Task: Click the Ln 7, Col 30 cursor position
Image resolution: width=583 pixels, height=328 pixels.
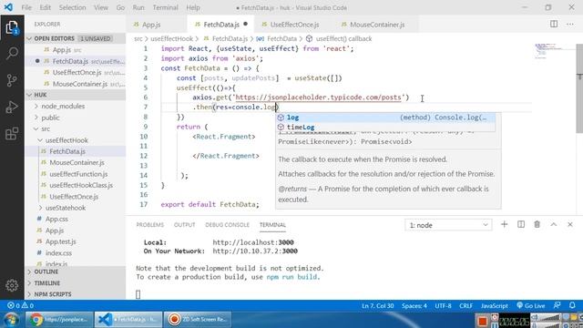Action: [x=377, y=305]
